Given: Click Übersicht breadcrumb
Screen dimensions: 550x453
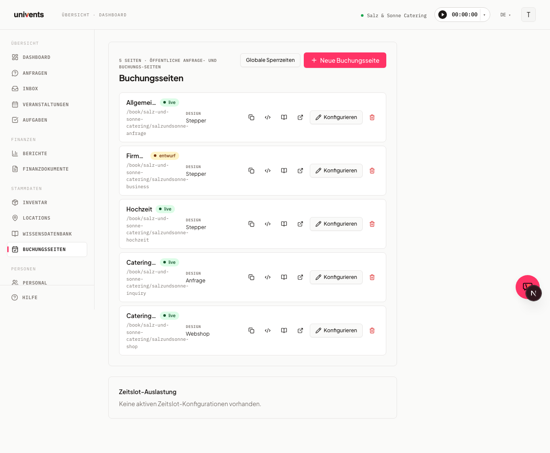Looking at the screenshot, I should [x=76, y=15].
